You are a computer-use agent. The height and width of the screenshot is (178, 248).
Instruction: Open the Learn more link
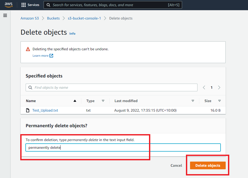(41, 56)
